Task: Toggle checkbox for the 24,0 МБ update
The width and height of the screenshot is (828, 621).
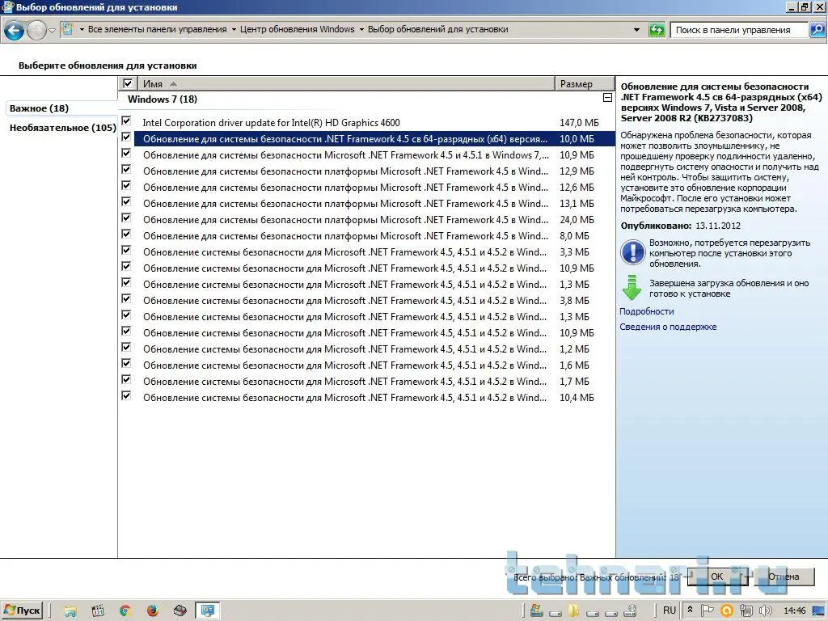Action: pos(126,218)
